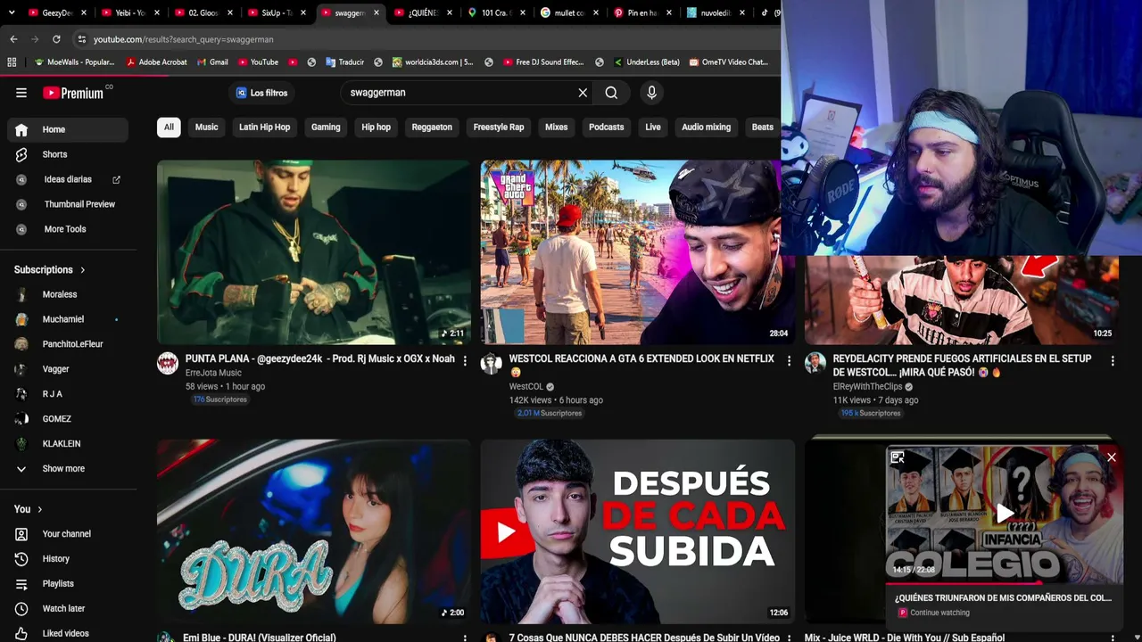This screenshot has width=1142, height=642.
Task: Reload the current page
Action: point(56,39)
